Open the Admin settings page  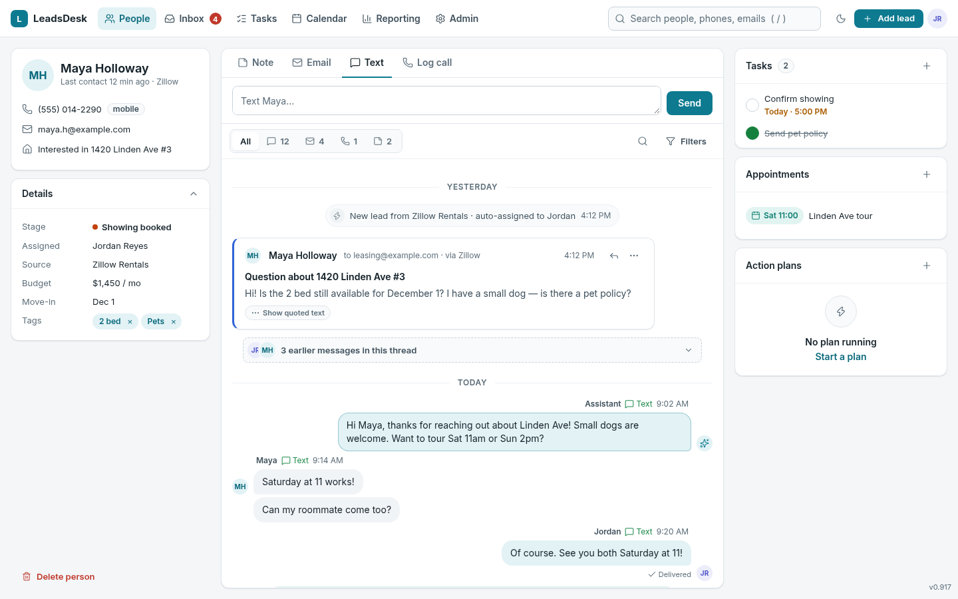(x=457, y=19)
